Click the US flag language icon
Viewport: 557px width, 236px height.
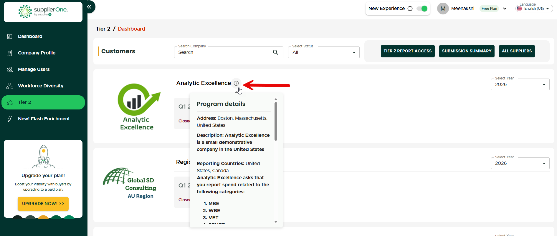tap(519, 9)
